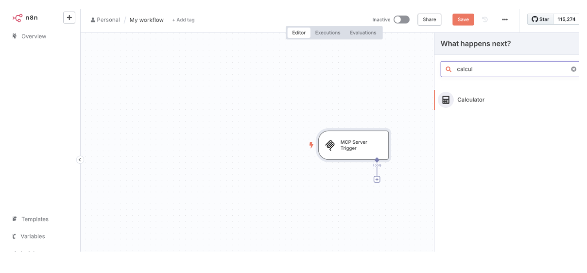Click the My workflow name
This screenshot has width=587, height=273.
point(146,20)
